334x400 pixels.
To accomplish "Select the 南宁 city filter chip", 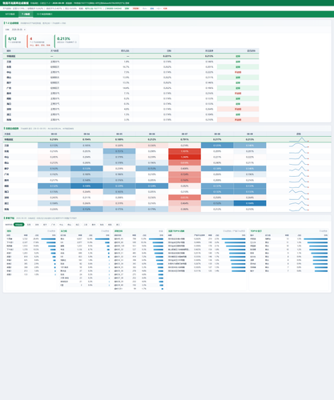I will tap(45, 225).
